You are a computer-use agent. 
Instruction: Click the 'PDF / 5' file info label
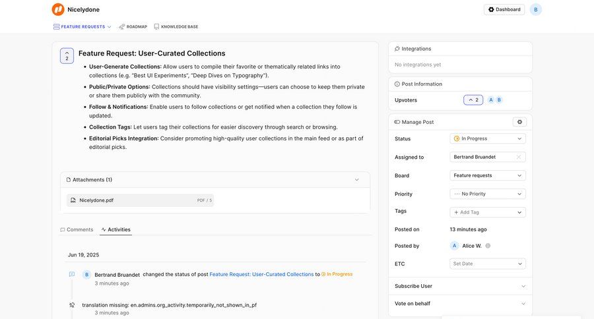[x=205, y=200]
